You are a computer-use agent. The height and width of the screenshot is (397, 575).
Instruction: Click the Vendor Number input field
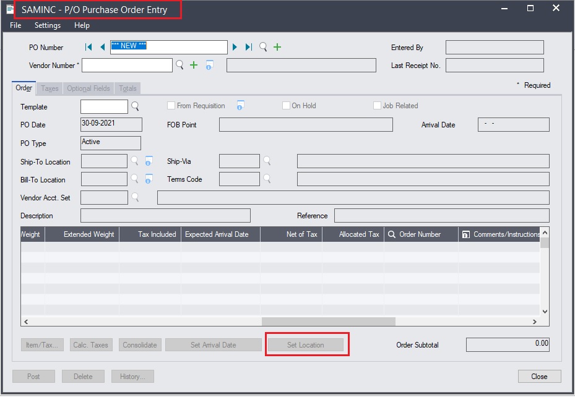click(127, 65)
